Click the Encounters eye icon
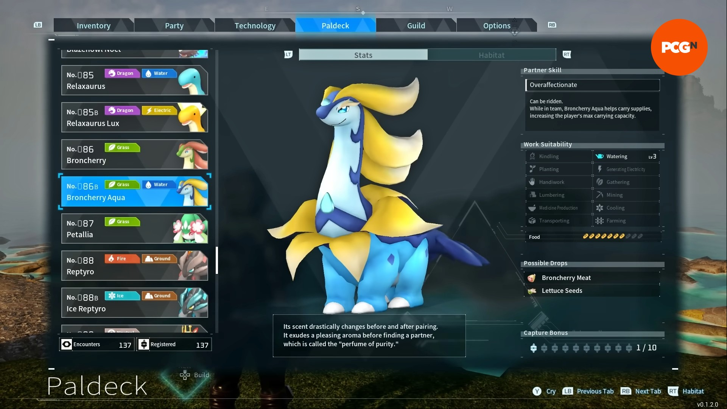This screenshot has width=727, height=409. pyautogui.click(x=67, y=344)
